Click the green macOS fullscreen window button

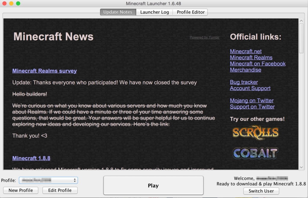18,3
